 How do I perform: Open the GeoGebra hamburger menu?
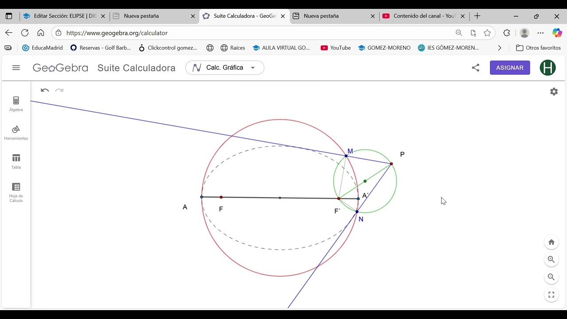click(16, 68)
